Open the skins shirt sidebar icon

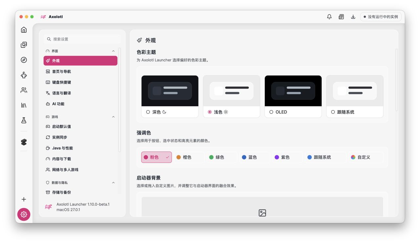24,75
